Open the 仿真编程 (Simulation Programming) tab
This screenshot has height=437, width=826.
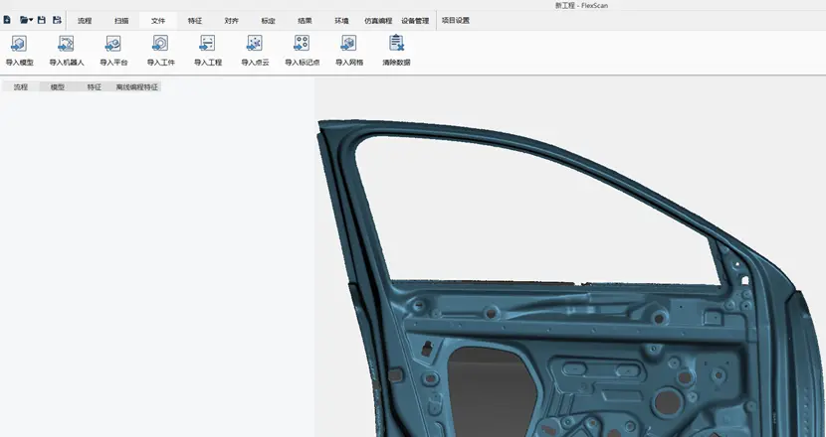(378, 20)
